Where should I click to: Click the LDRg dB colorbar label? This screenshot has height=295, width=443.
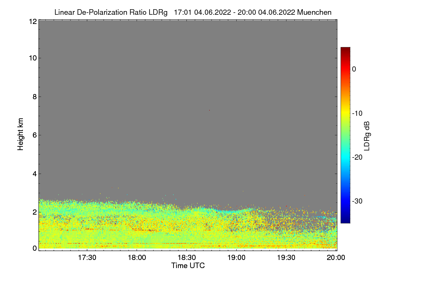pyautogui.click(x=367, y=135)
